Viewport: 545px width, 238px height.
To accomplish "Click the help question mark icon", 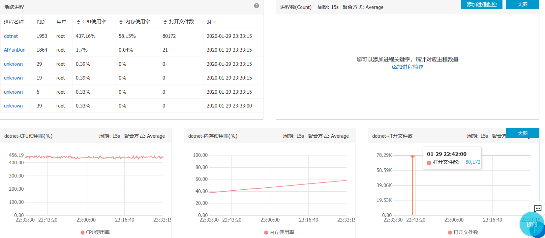I will point(257,6).
